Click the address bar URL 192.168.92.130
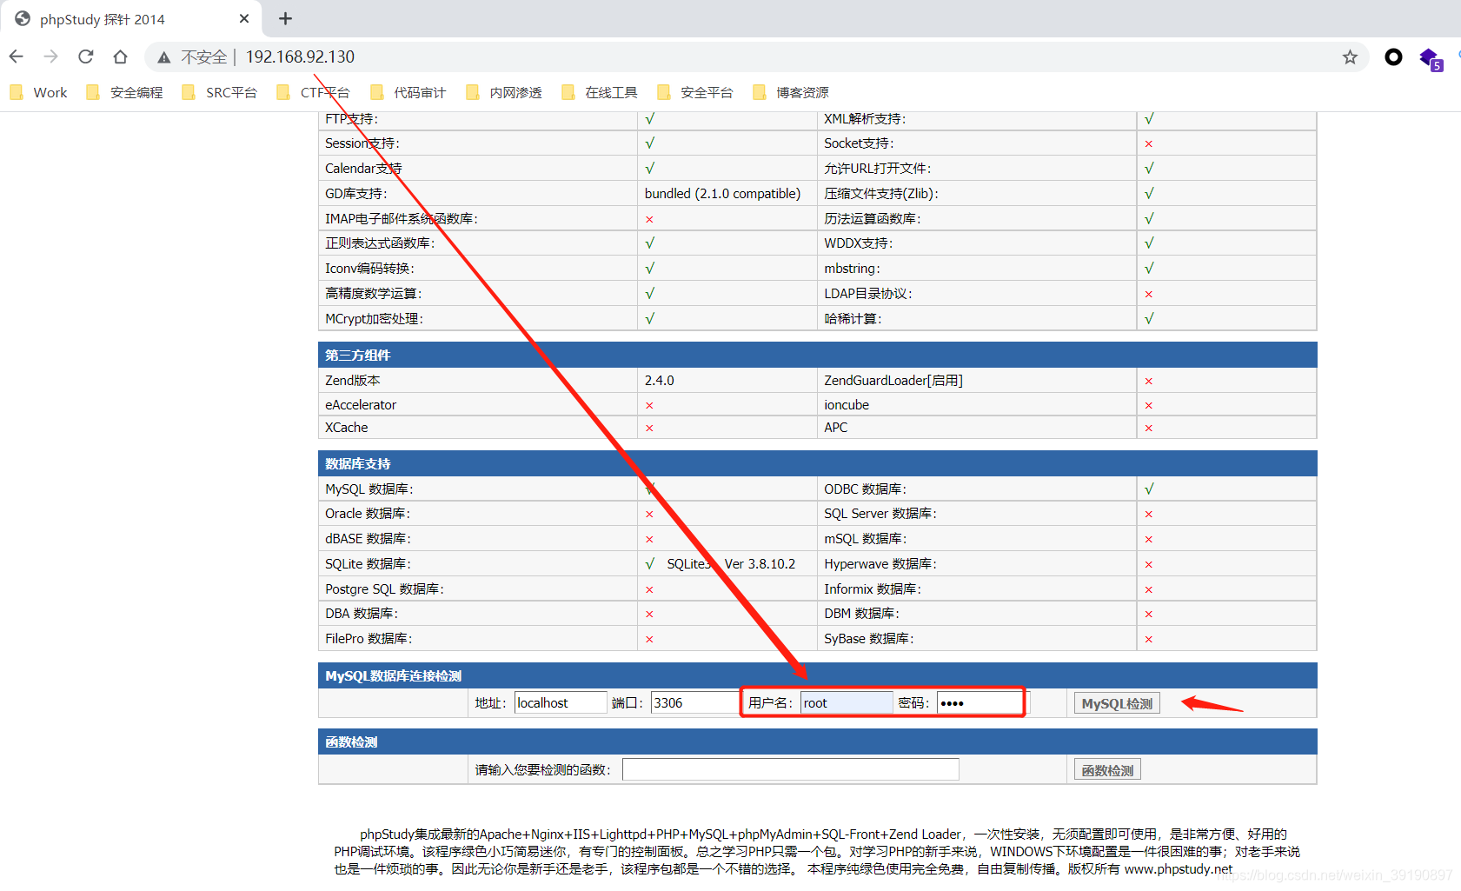 pos(300,57)
